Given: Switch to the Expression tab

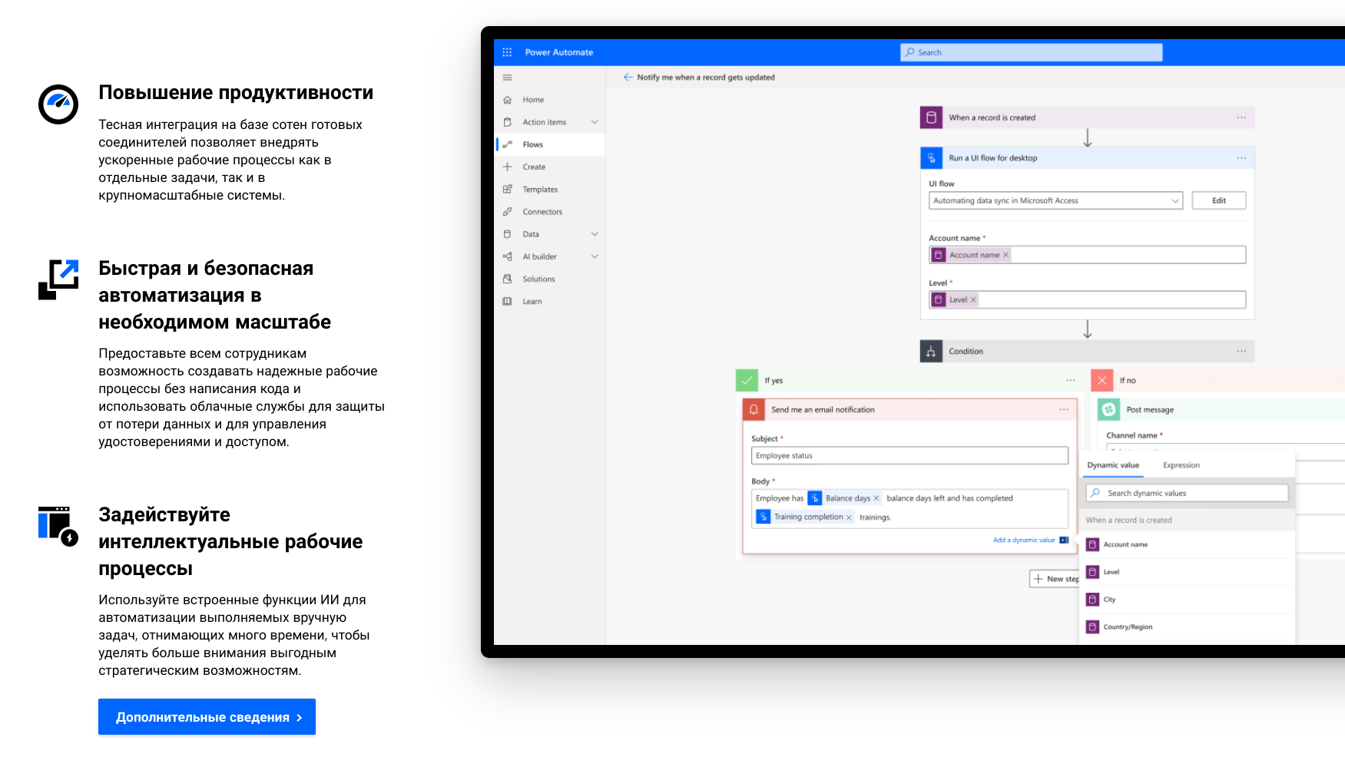Looking at the screenshot, I should pos(1181,465).
